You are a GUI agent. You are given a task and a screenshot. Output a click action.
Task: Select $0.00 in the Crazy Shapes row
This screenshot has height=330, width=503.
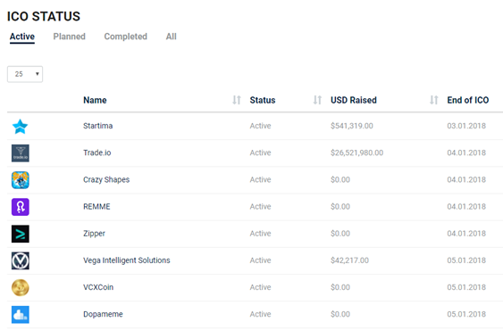tap(340, 179)
